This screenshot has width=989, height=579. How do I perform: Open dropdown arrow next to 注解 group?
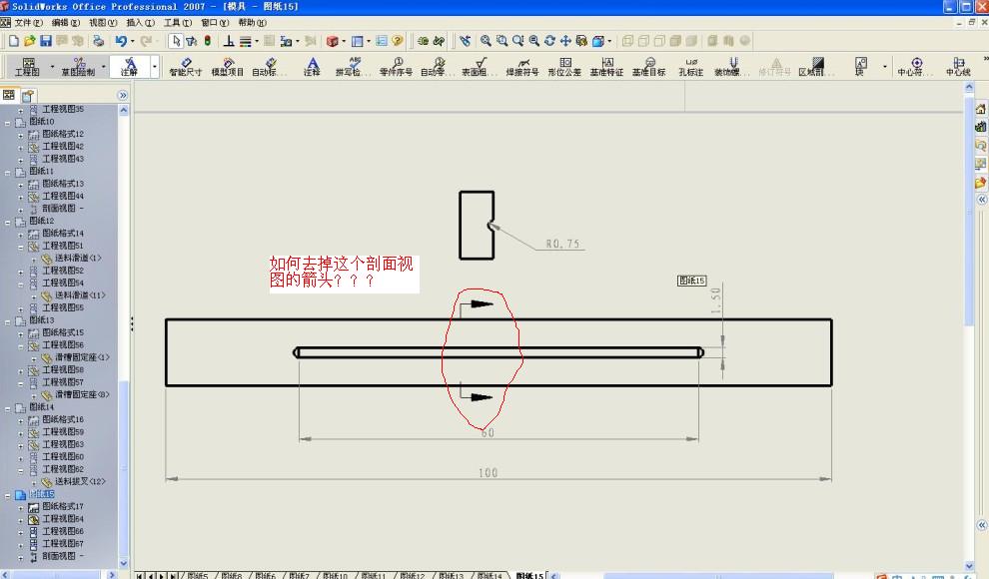(x=155, y=66)
